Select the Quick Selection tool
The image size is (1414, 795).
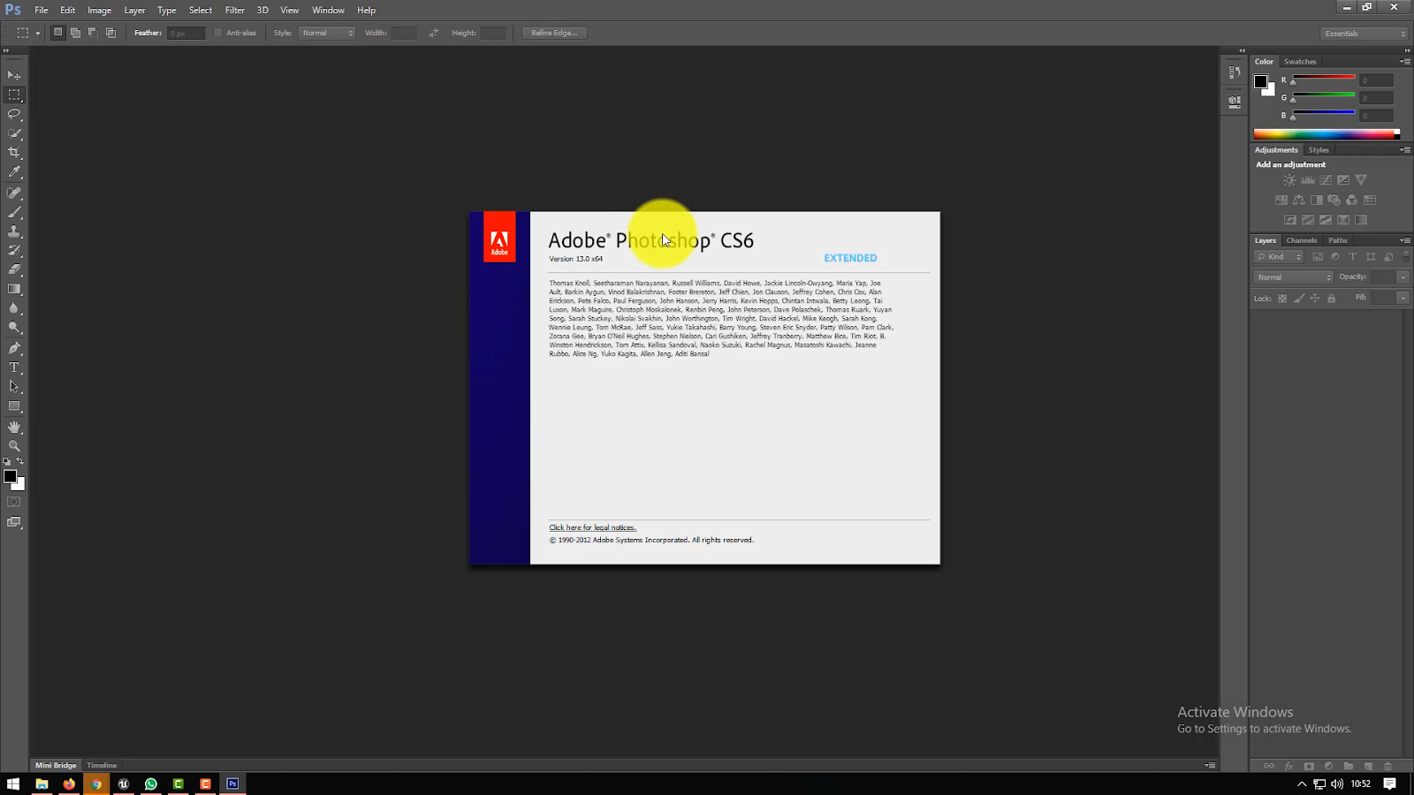click(14, 133)
